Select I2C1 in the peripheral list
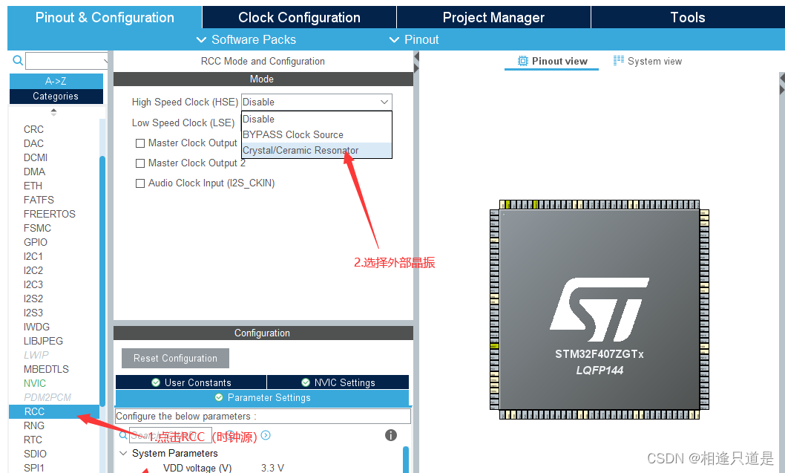The image size is (785, 473). click(33, 256)
